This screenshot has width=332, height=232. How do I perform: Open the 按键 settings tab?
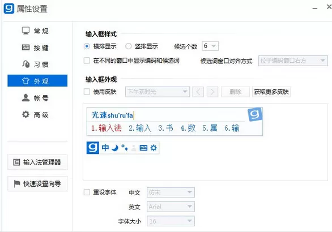pyautogui.click(x=37, y=48)
